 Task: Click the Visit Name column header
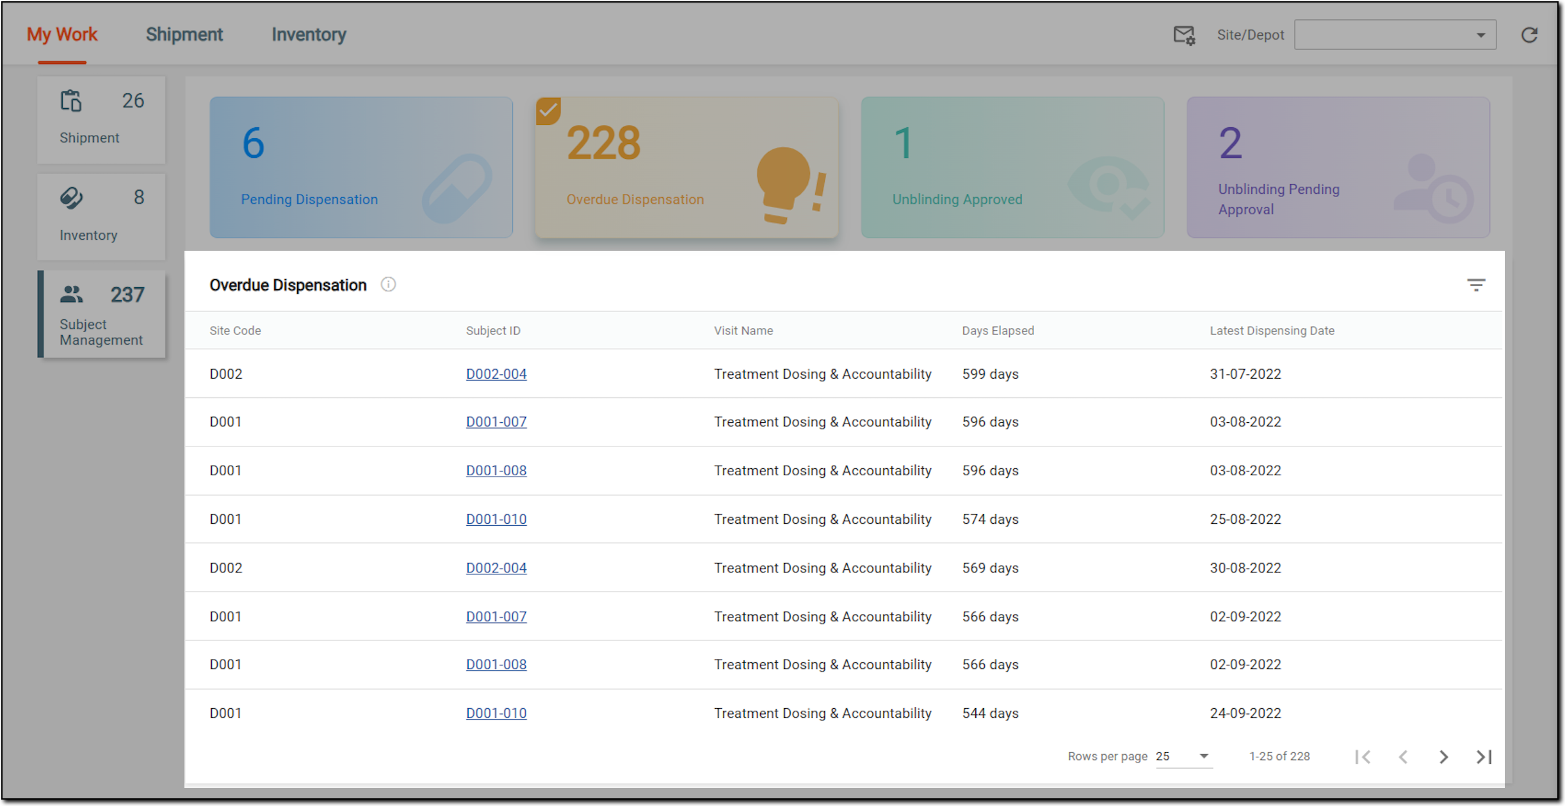pyautogui.click(x=743, y=331)
